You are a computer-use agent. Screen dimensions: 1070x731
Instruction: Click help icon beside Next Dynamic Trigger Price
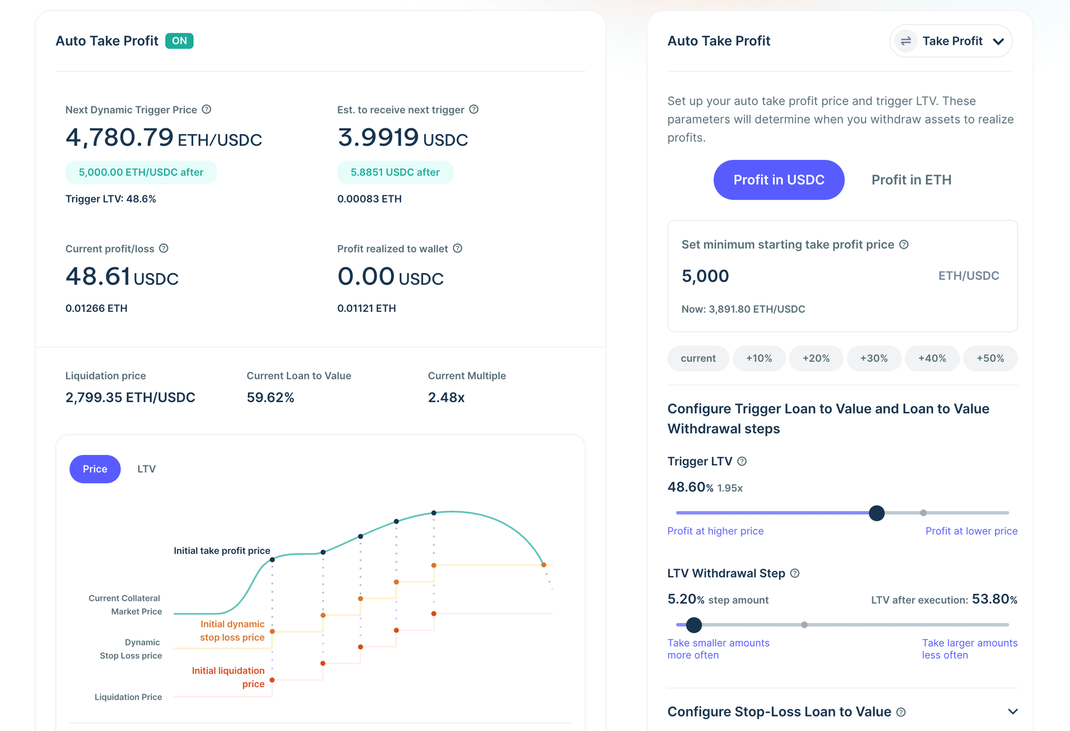click(x=207, y=110)
